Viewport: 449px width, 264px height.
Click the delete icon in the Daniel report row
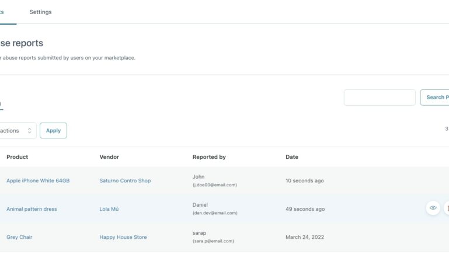coord(447,208)
